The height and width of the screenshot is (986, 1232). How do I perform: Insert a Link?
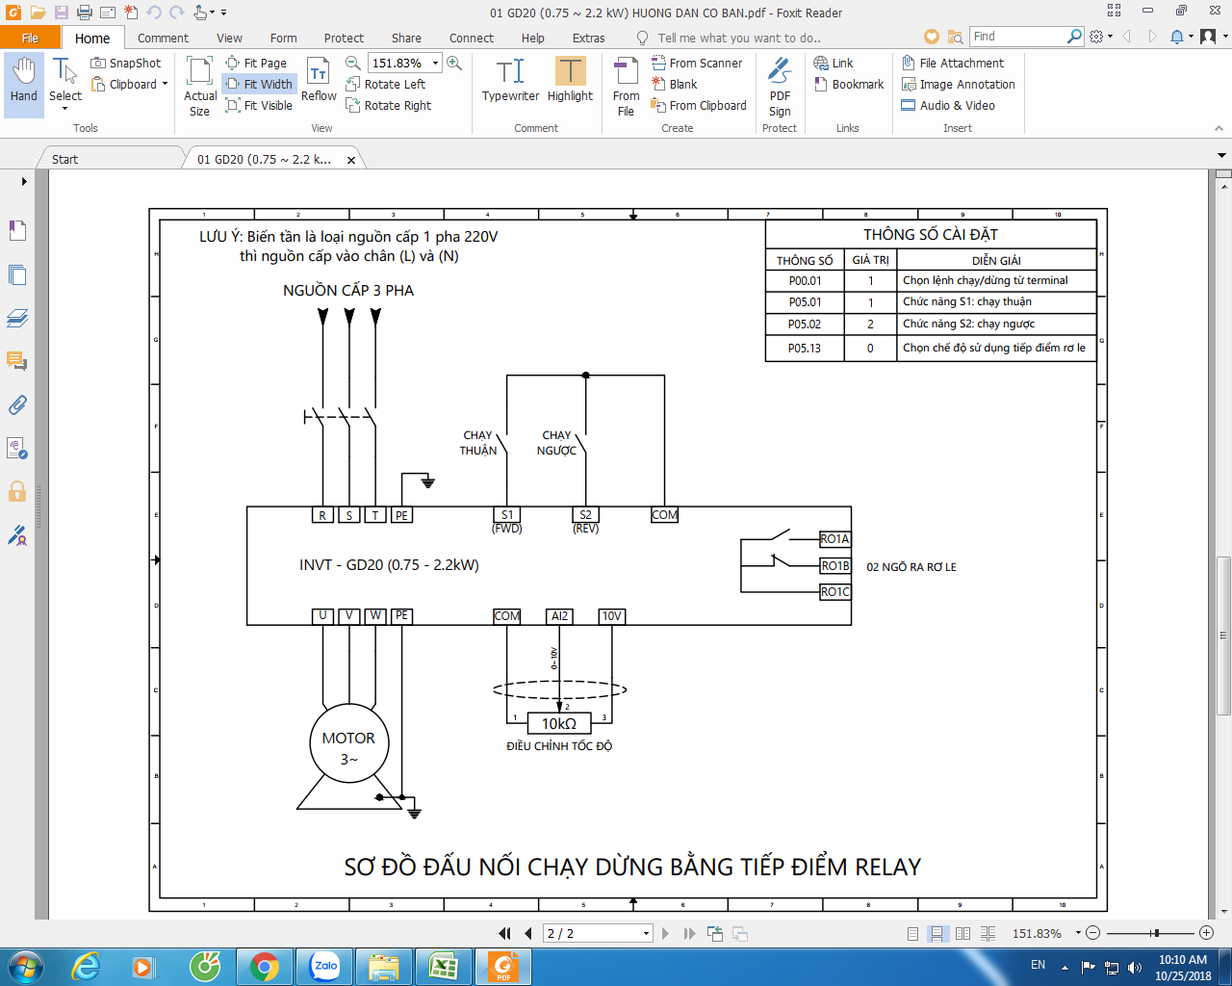click(834, 63)
